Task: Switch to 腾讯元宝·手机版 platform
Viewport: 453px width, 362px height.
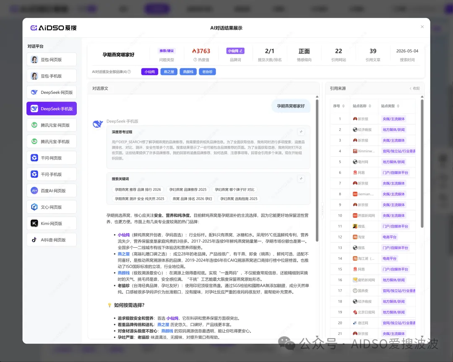Action: pyautogui.click(x=52, y=142)
